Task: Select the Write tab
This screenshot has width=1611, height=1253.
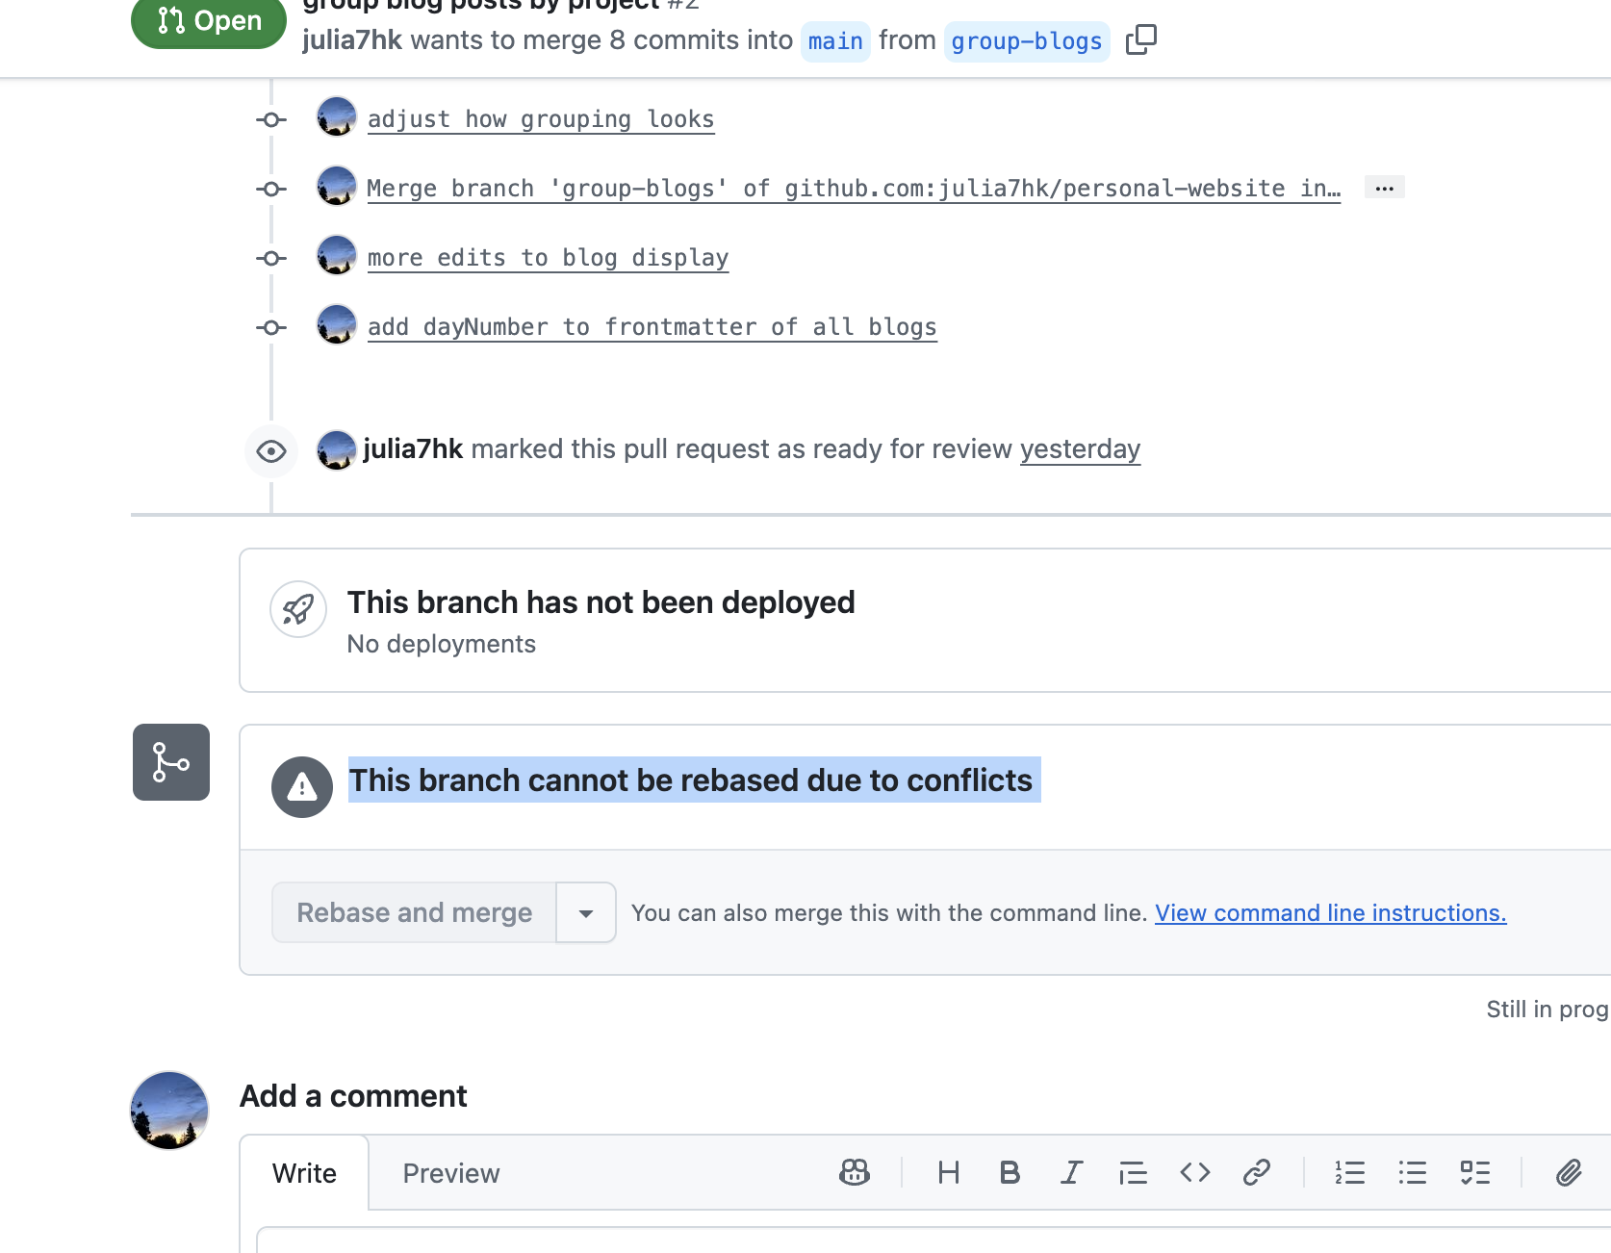Action: pos(304,1173)
